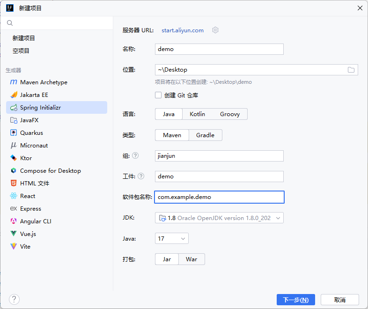Open the Java version 17 dropdown

pyautogui.click(x=171, y=238)
